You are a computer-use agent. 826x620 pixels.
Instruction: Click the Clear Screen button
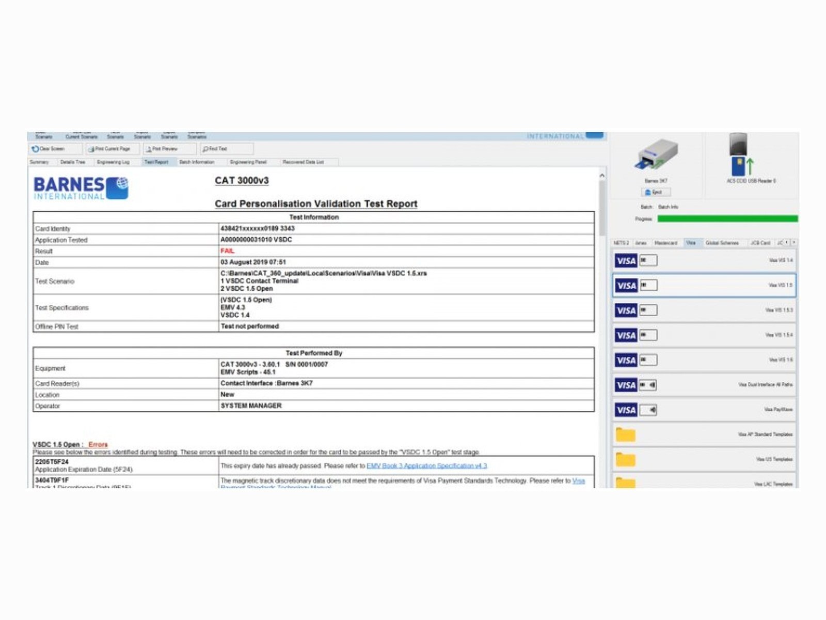[x=55, y=149]
